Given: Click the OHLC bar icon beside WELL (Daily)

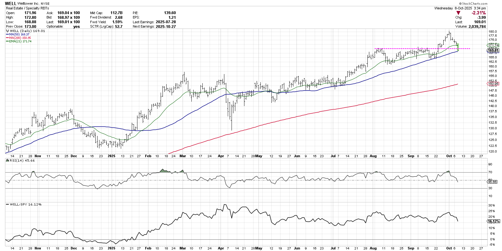Looking at the screenshot, I should coord(8,31).
